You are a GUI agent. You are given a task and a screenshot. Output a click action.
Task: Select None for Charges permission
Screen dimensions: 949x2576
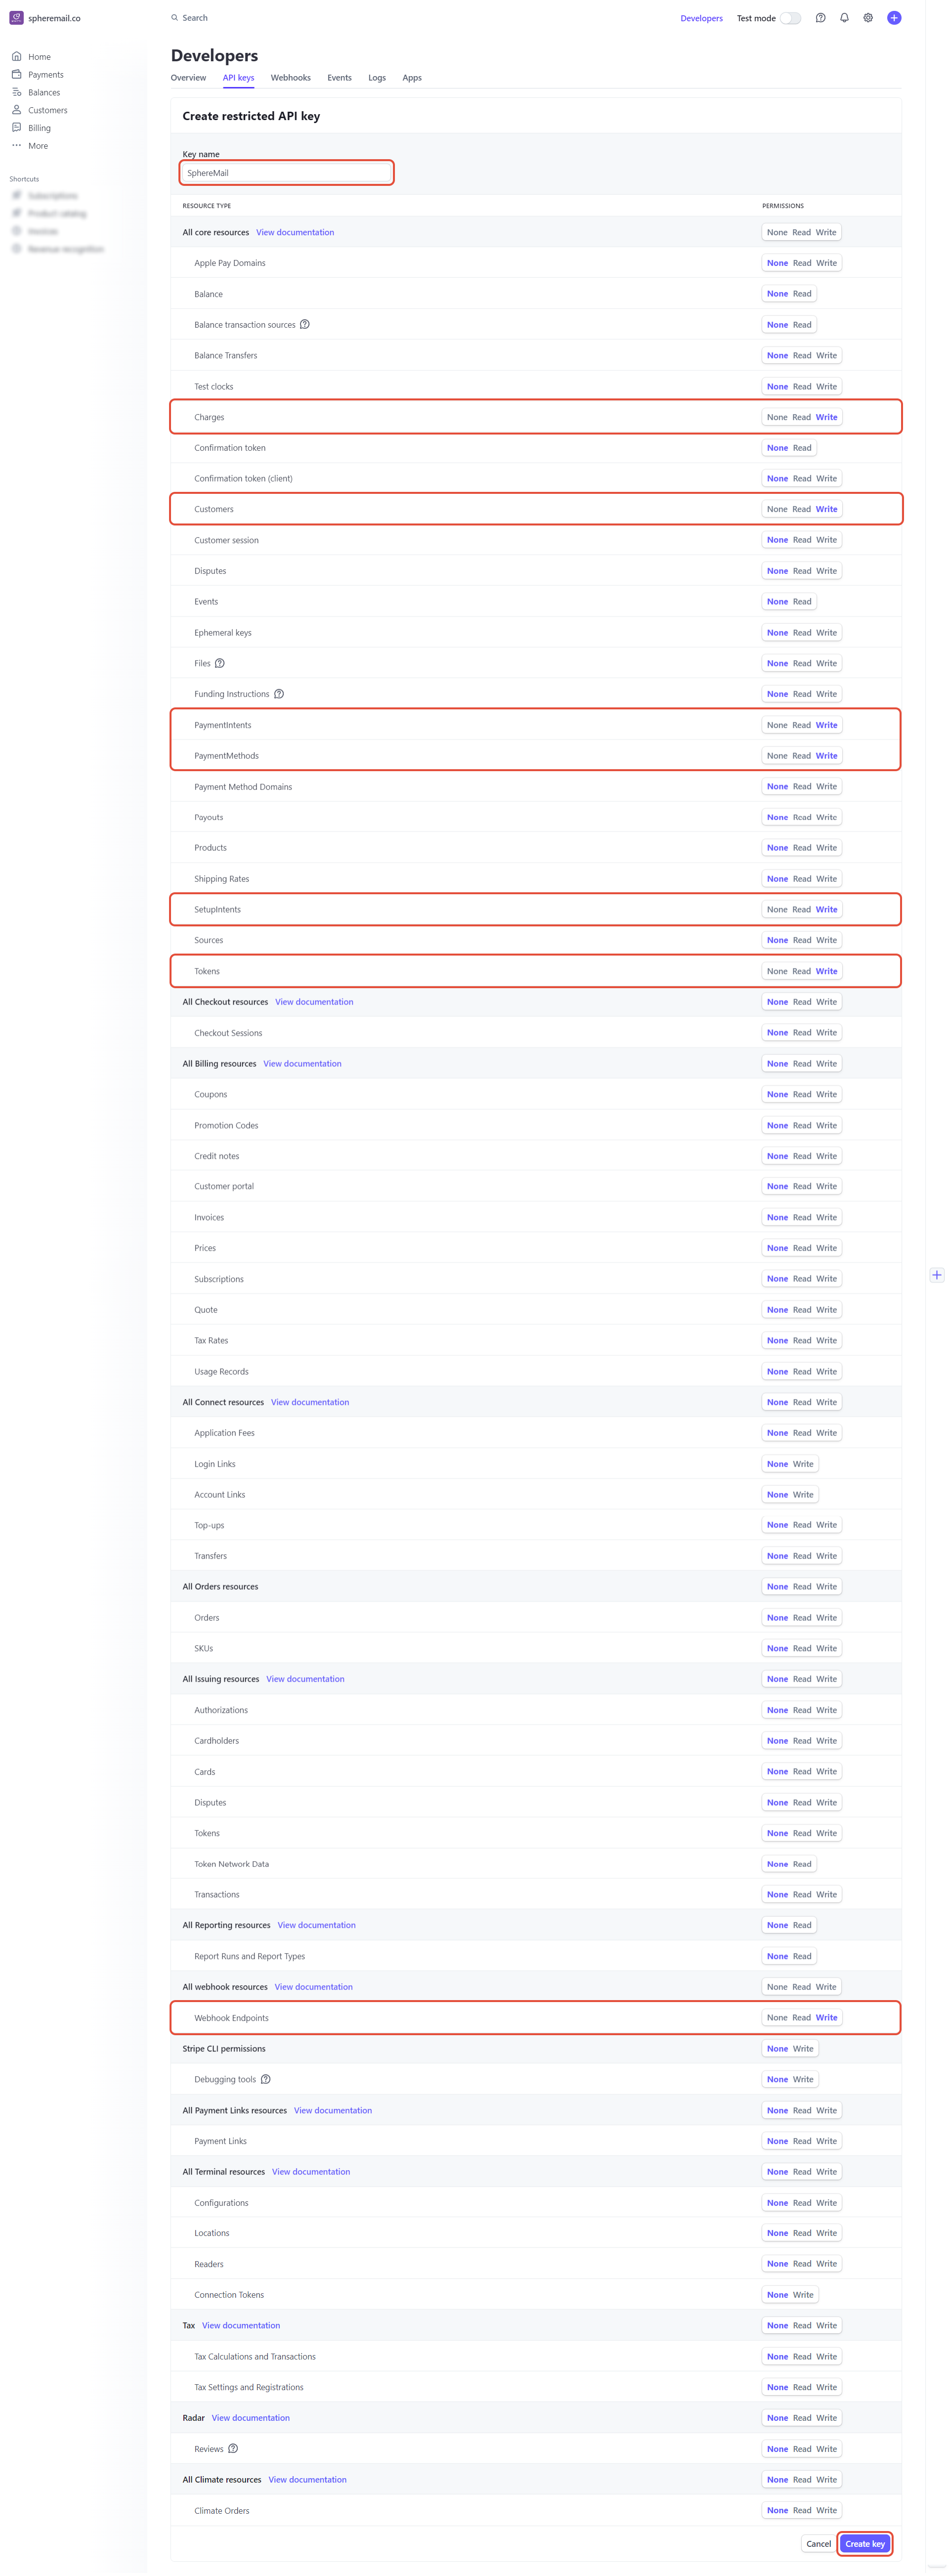[x=777, y=417]
